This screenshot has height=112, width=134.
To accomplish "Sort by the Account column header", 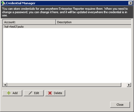I will 29,22.
